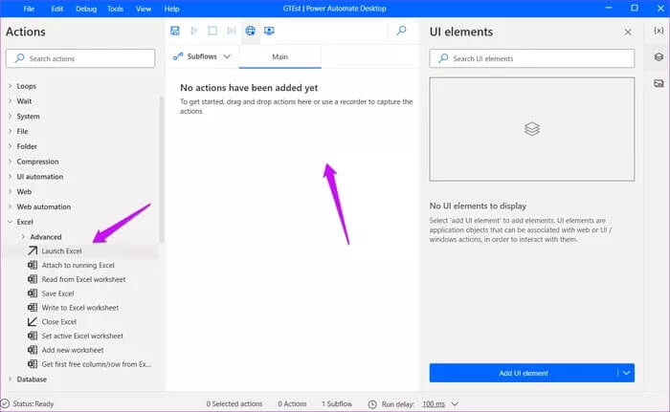The height and width of the screenshot is (412, 670).
Task: Focus the Search UI elements field
Action: click(532, 58)
